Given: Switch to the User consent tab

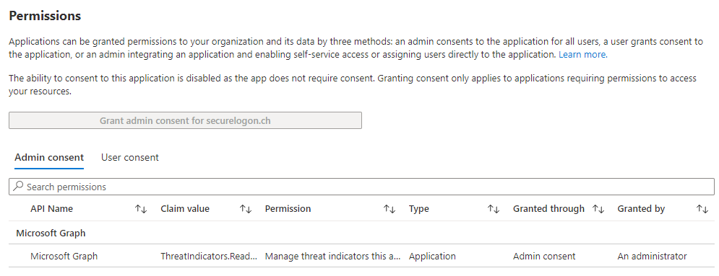Looking at the screenshot, I should [130, 158].
